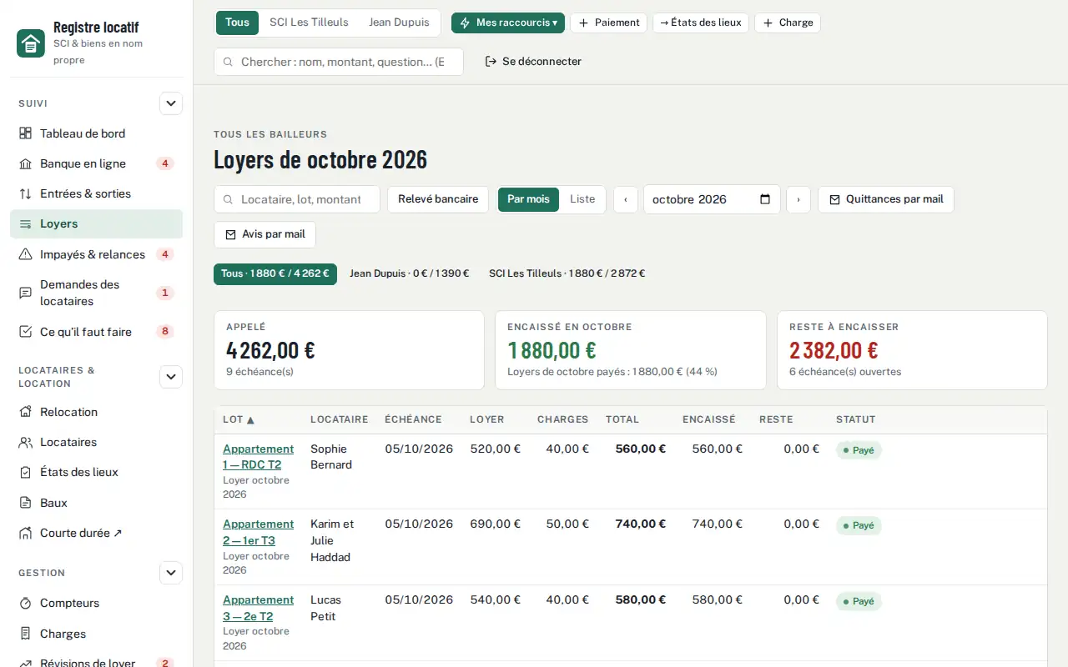Click the États des lieux clipboard icon
Viewport: 1068px width, 667px height.
(25, 472)
